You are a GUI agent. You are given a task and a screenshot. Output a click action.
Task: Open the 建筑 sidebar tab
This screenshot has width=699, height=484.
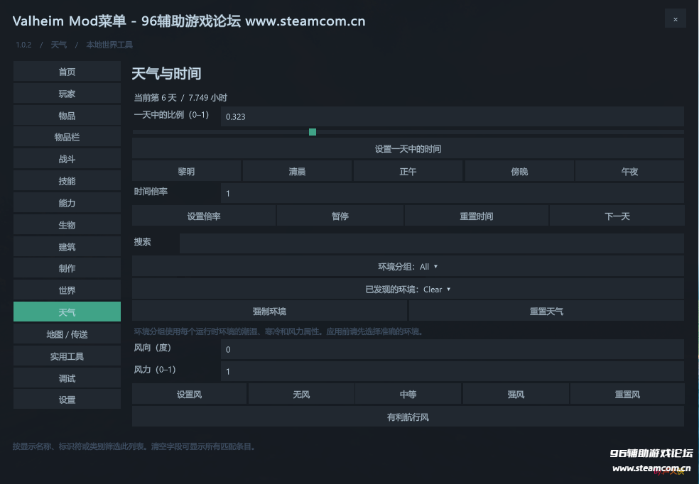[67, 247]
